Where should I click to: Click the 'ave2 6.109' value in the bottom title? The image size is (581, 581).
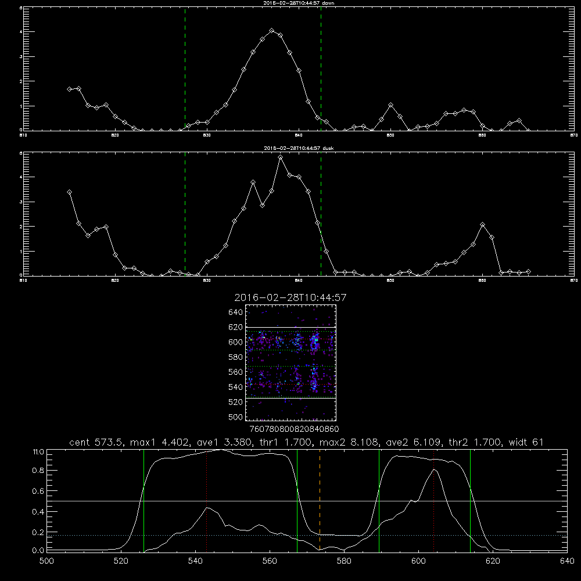[414, 442]
